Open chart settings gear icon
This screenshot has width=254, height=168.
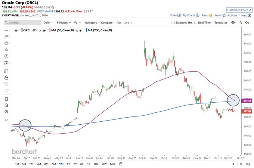(233, 22)
